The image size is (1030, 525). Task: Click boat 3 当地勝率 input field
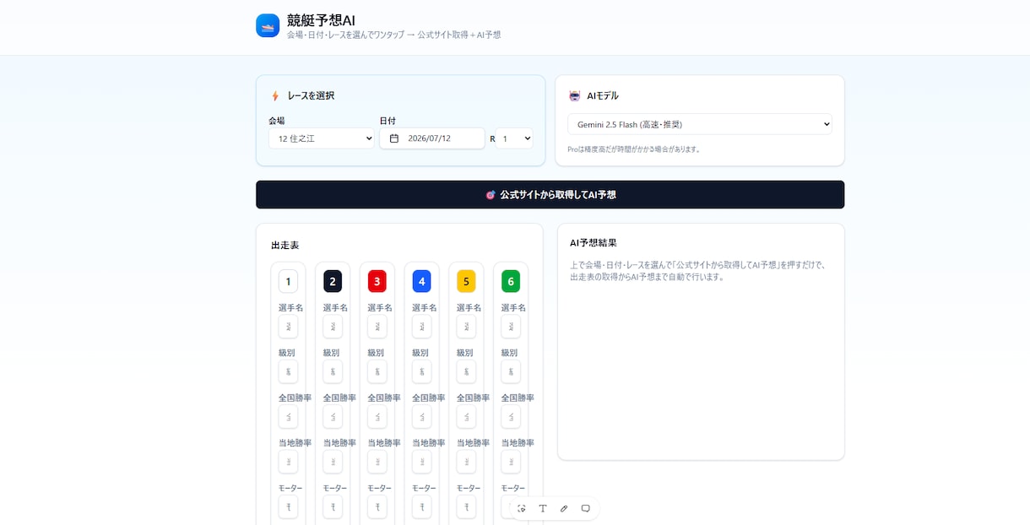(377, 462)
